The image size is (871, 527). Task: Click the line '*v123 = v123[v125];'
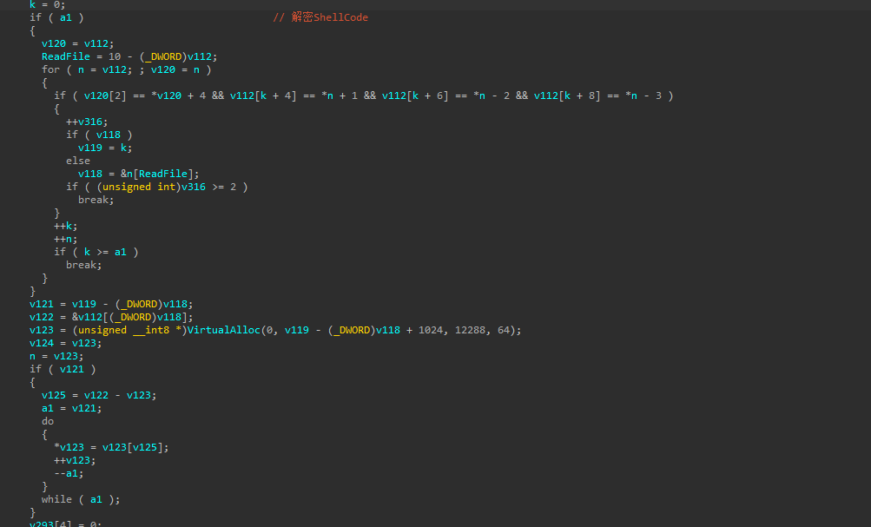coord(112,447)
